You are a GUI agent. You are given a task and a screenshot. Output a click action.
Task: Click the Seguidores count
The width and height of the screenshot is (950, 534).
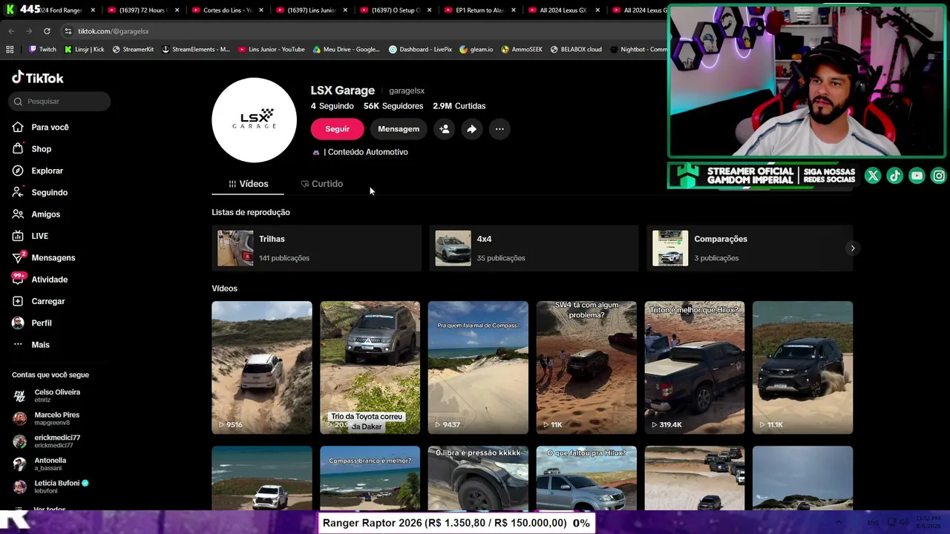pos(393,106)
